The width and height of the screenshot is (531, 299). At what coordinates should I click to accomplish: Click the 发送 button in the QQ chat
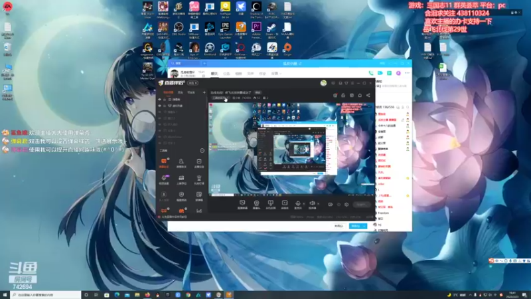point(356,226)
